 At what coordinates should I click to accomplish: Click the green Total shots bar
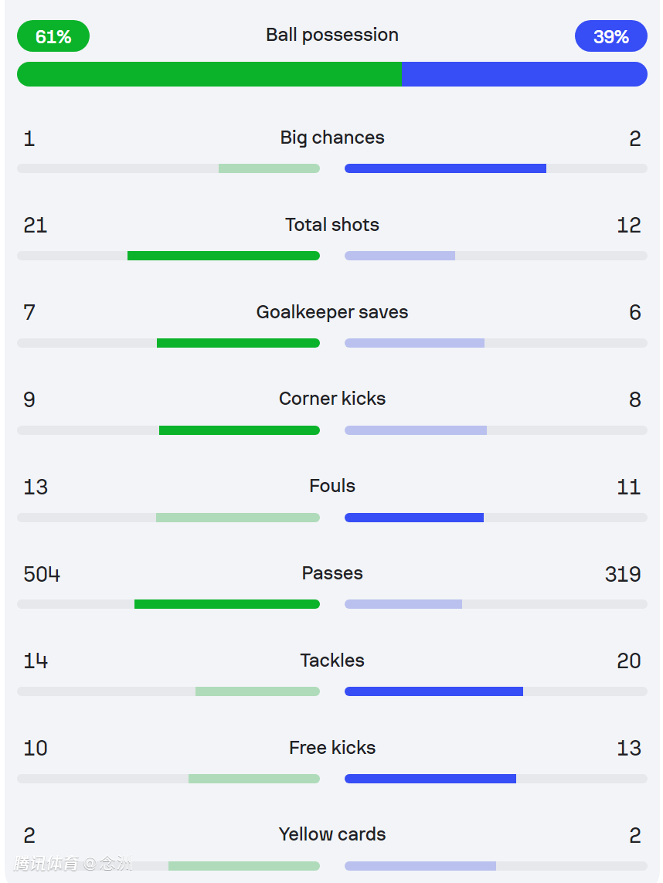(x=223, y=256)
